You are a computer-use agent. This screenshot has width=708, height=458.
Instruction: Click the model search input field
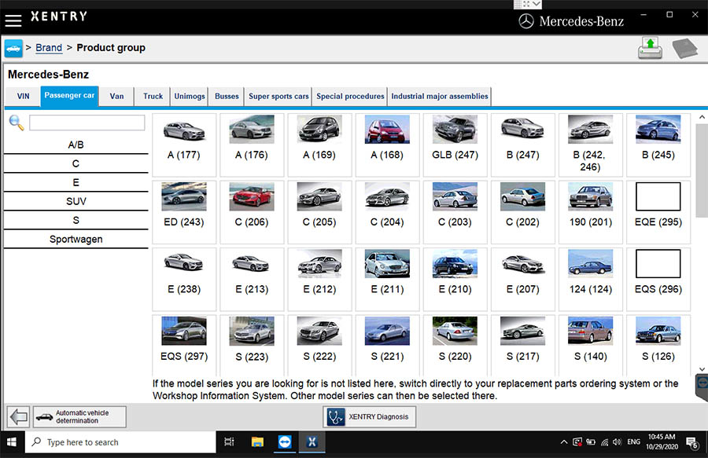[87, 123]
